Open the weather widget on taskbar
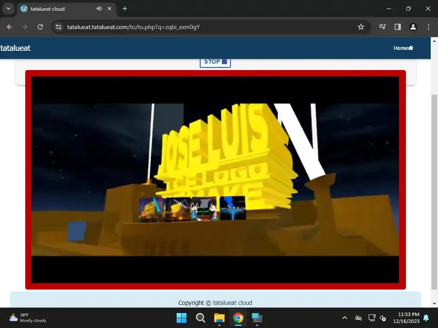The width and height of the screenshot is (438, 328). [x=27, y=318]
